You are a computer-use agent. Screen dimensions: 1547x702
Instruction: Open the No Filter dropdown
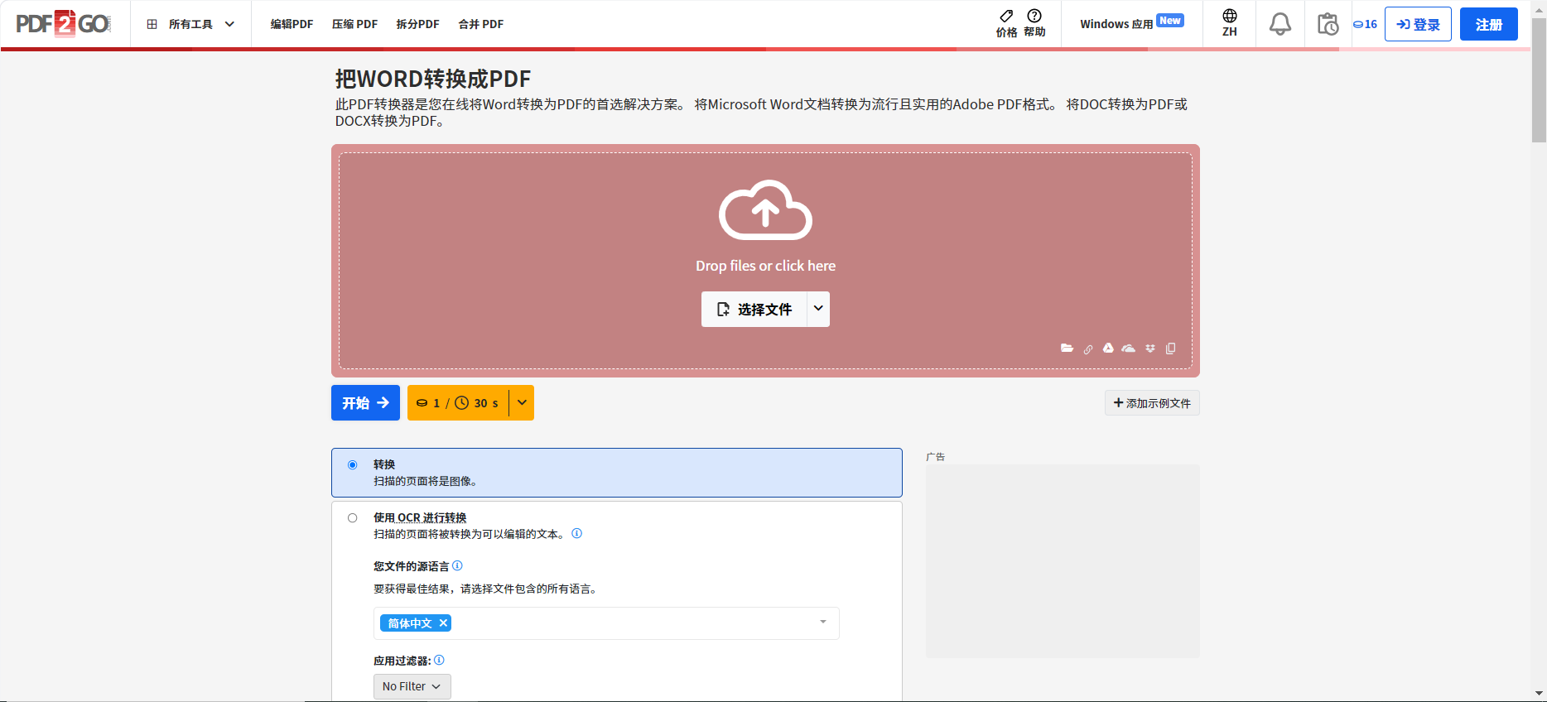pyautogui.click(x=412, y=686)
